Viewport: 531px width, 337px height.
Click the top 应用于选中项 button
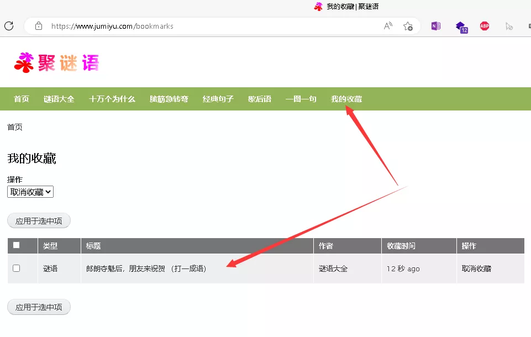pos(39,220)
